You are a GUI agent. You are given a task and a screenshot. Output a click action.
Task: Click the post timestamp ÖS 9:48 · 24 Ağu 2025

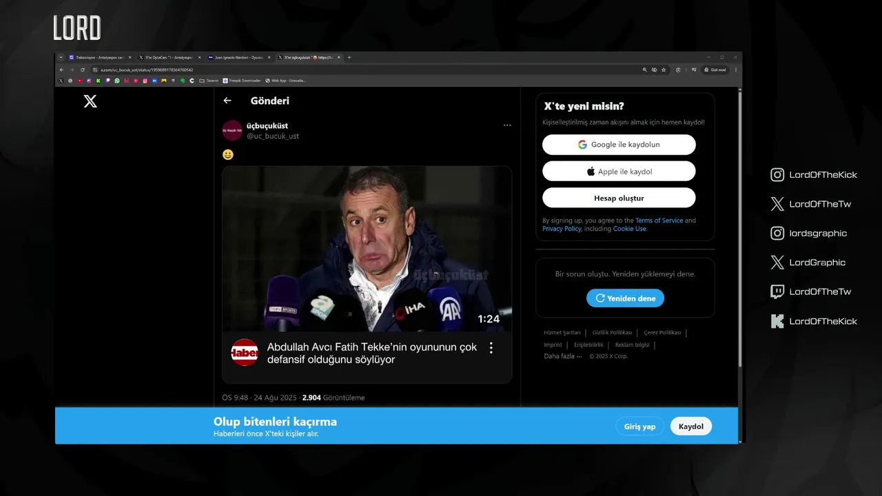click(x=259, y=397)
